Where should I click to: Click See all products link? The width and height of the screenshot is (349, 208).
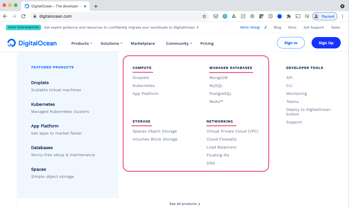click(x=185, y=204)
